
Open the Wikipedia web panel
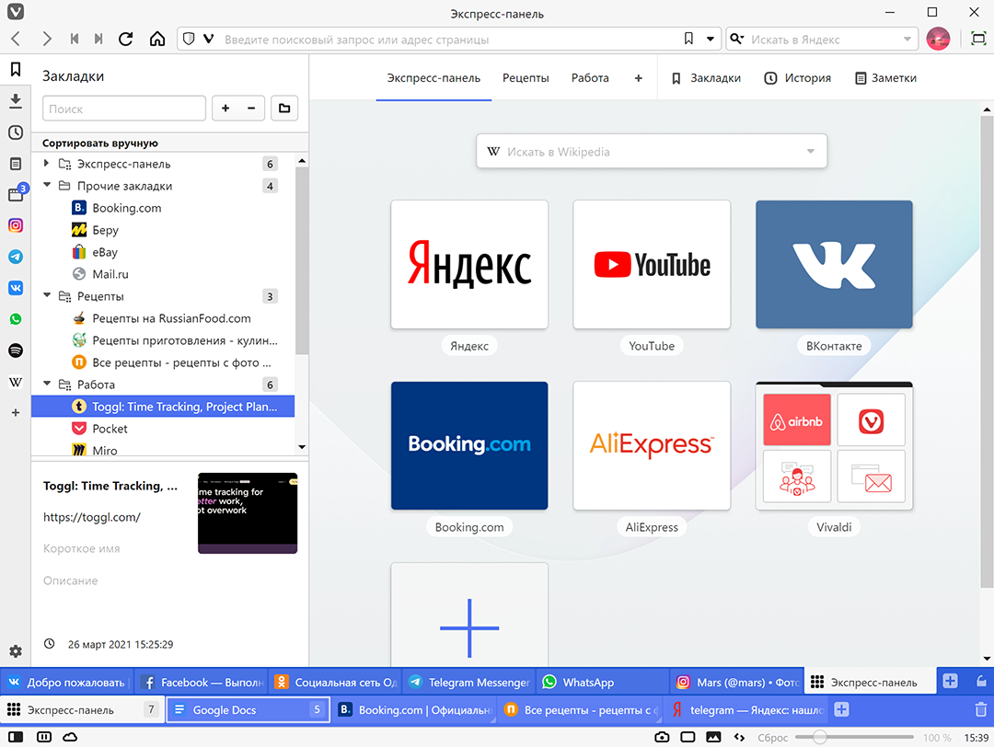click(16, 382)
